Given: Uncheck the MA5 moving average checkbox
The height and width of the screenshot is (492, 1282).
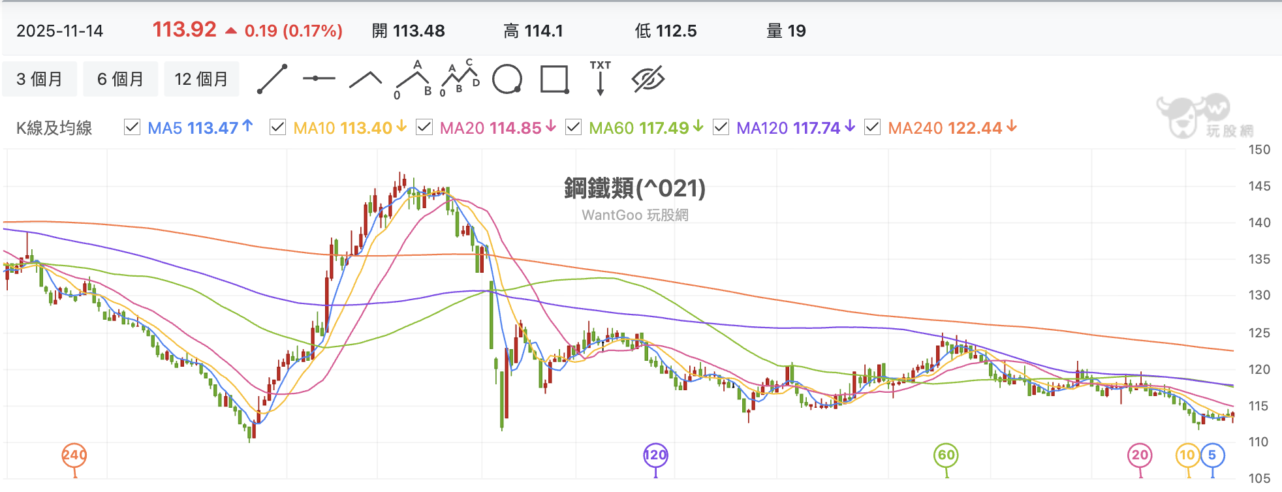Looking at the screenshot, I should pos(132,127).
